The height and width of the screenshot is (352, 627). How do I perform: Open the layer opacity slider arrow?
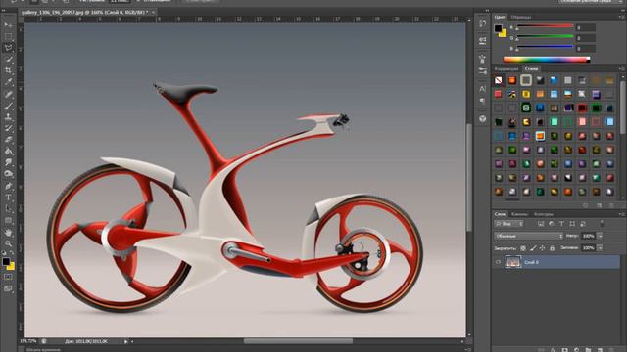point(601,237)
